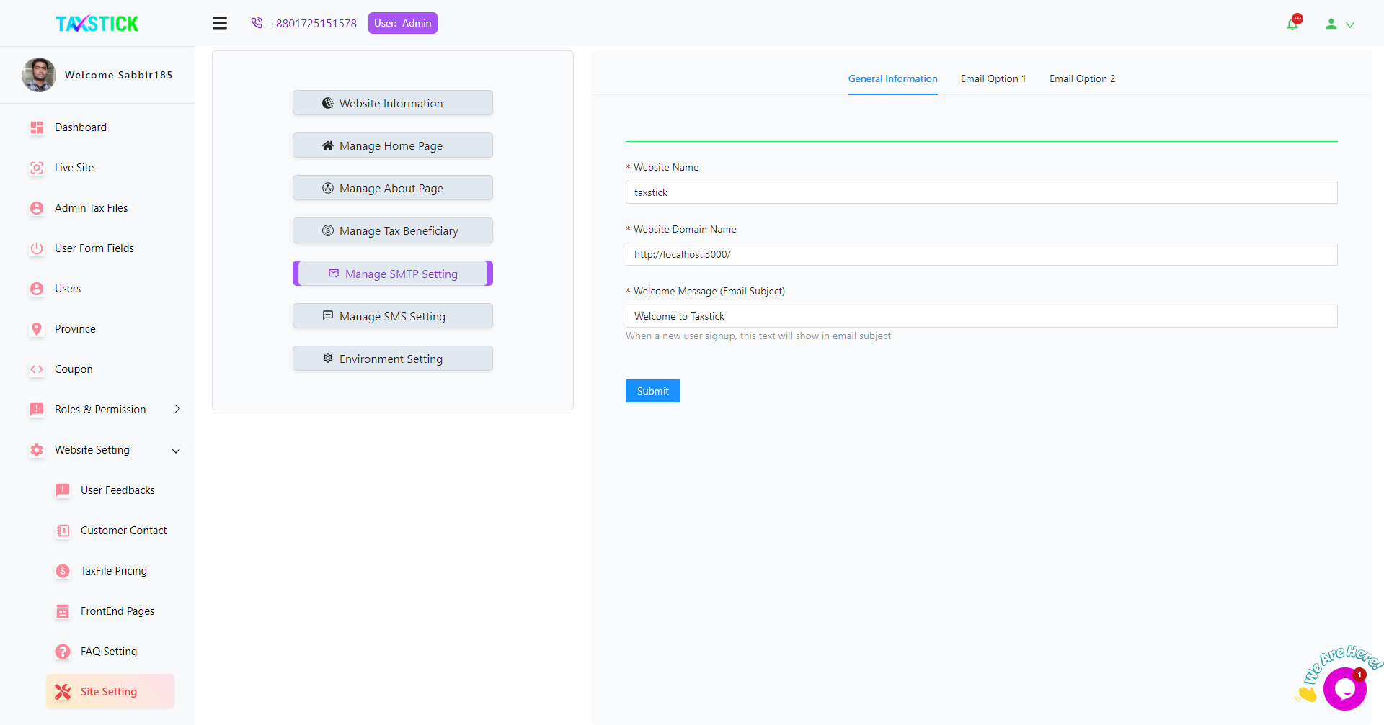
Task: Open Customer Contact submenu item
Action: (x=123, y=531)
